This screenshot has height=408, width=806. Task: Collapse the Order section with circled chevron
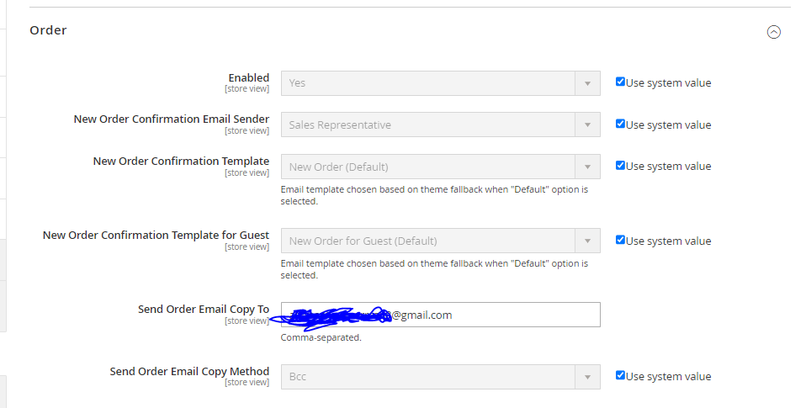pos(773,32)
